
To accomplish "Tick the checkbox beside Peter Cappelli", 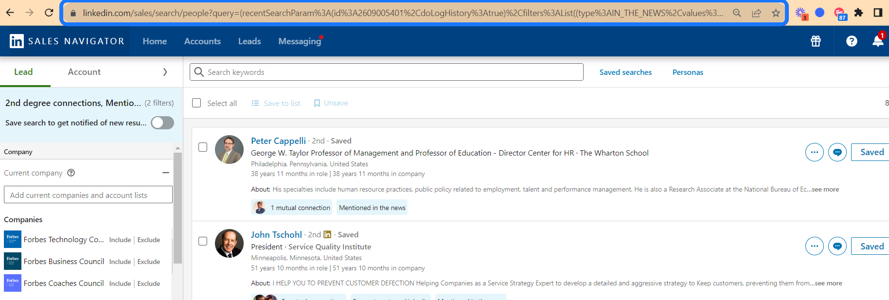I will (x=203, y=147).
